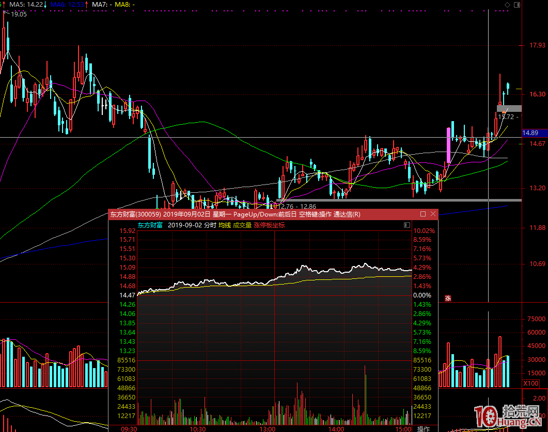Click the diamond icon above the chart
The width and height of the screenshot is (548, 432).
(x=508, y=5)
